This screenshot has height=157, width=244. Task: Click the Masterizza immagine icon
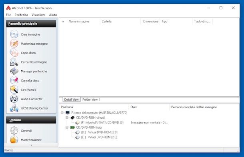pos(14,44)
